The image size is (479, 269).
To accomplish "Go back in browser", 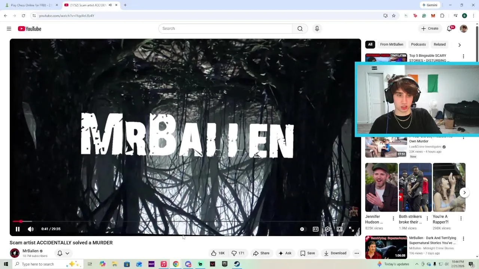I will point(5,16).
